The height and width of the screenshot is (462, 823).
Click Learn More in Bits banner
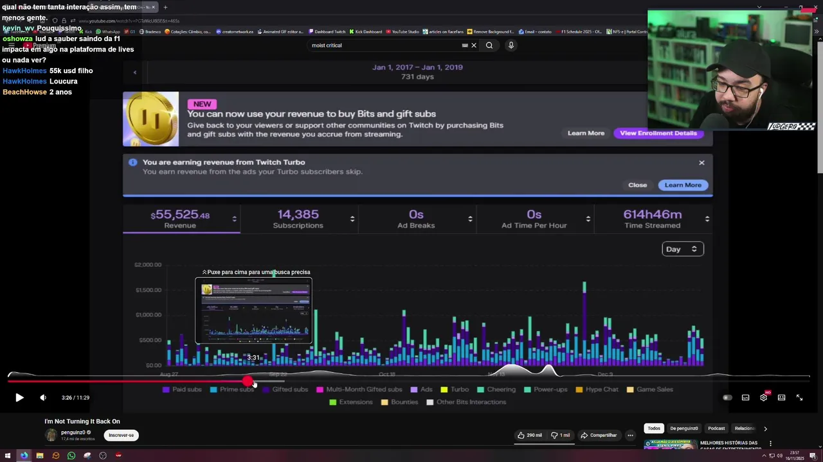tap(586, 133)
